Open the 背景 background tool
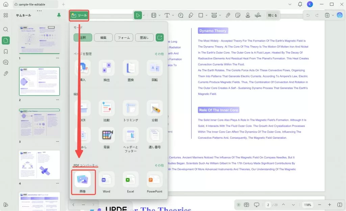 106,135
